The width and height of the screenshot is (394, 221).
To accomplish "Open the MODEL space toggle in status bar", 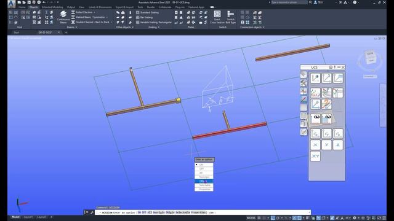I will 251,218.
